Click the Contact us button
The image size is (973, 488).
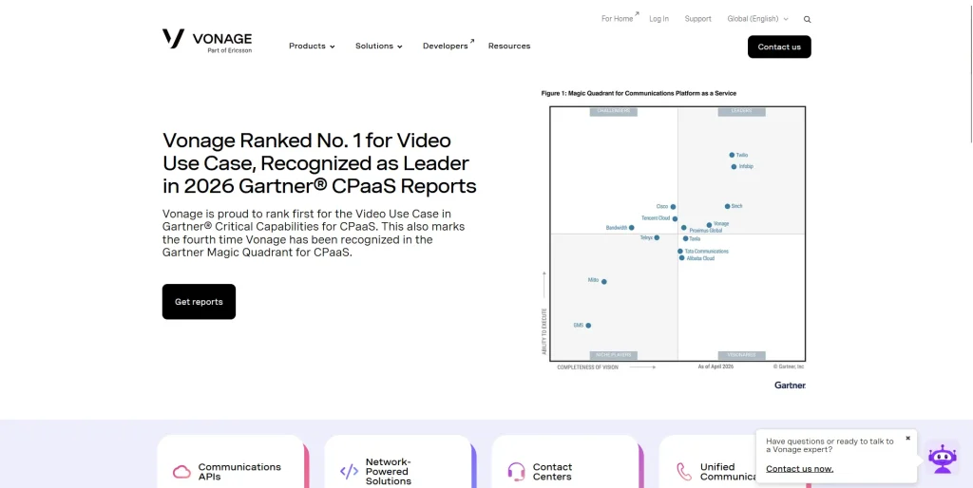pyautogui.click(x=779, y=47)
